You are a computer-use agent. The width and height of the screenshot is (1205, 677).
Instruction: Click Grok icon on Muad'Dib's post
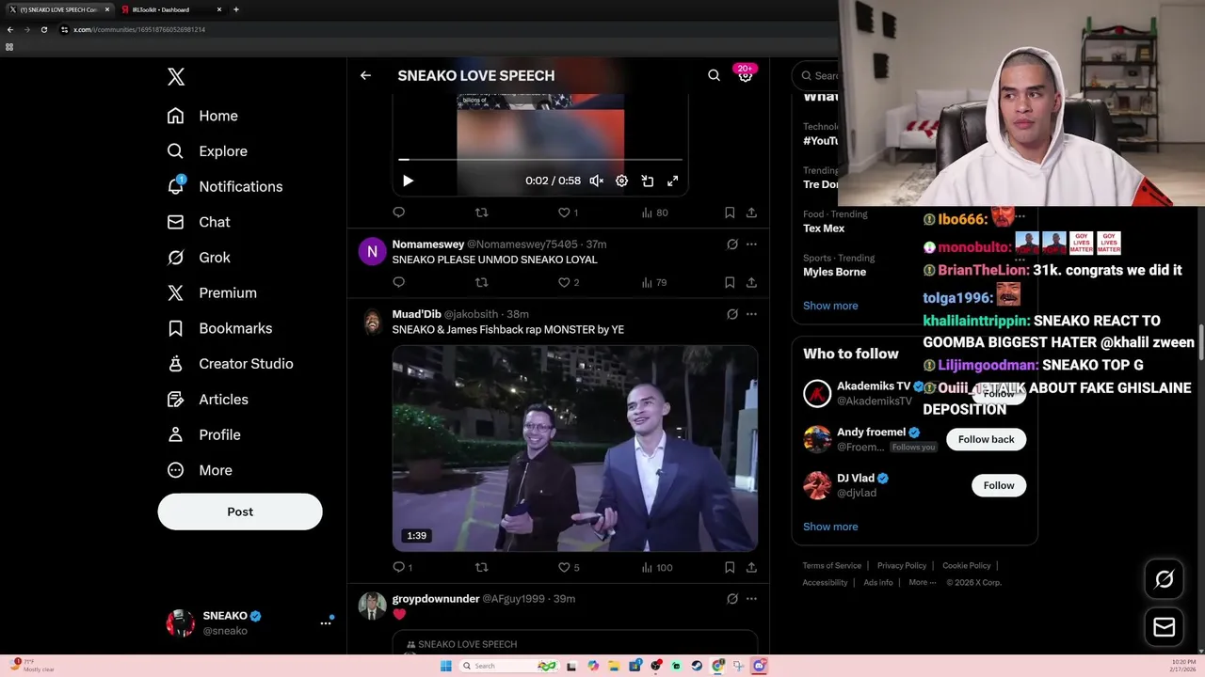click(731, 314)
